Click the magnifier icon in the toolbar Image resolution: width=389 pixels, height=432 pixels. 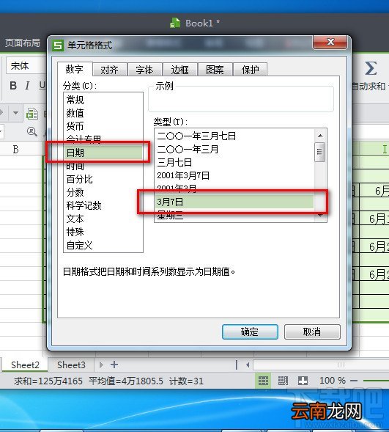[x=32, y=132]
